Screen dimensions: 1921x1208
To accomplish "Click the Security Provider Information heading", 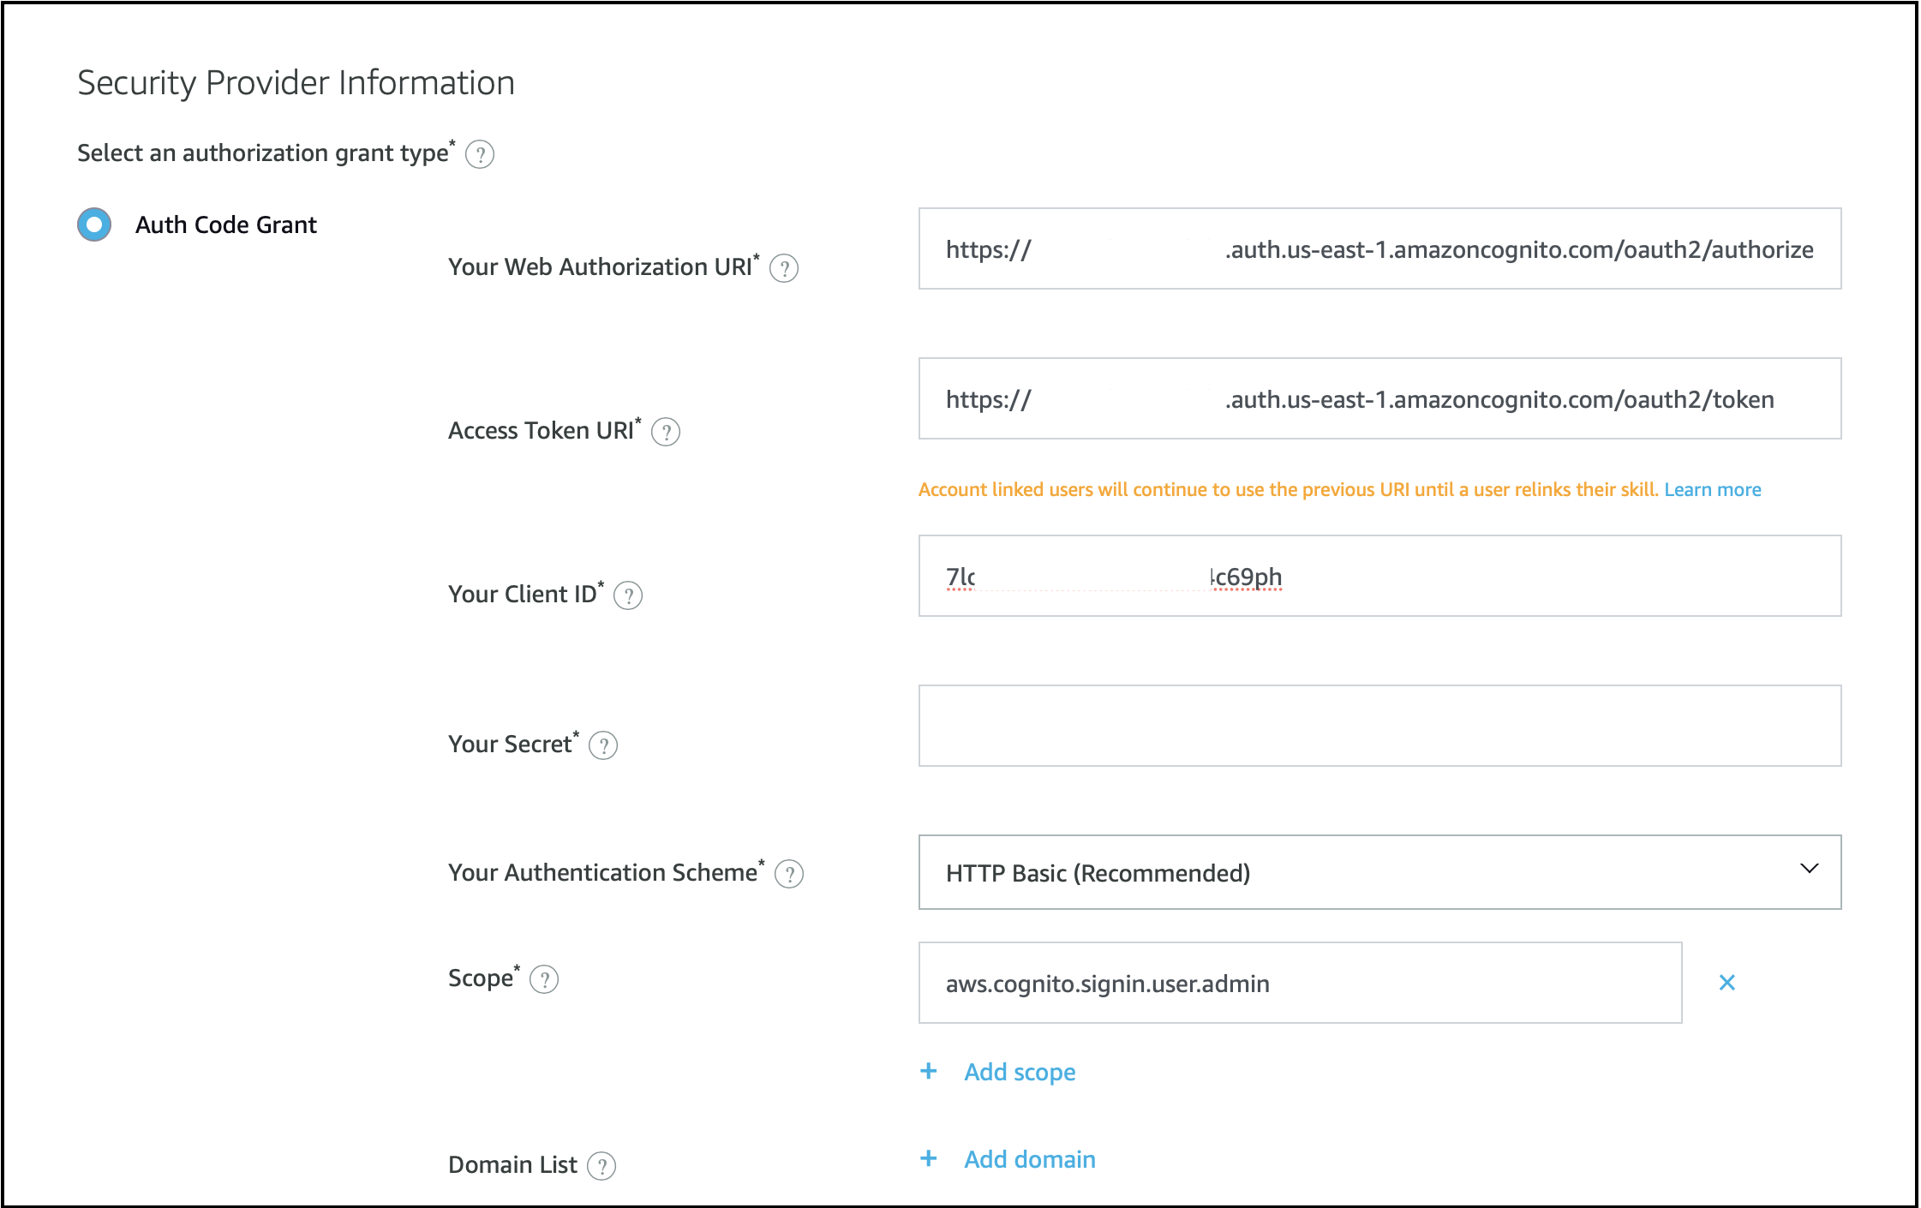I will pos(296,83).
